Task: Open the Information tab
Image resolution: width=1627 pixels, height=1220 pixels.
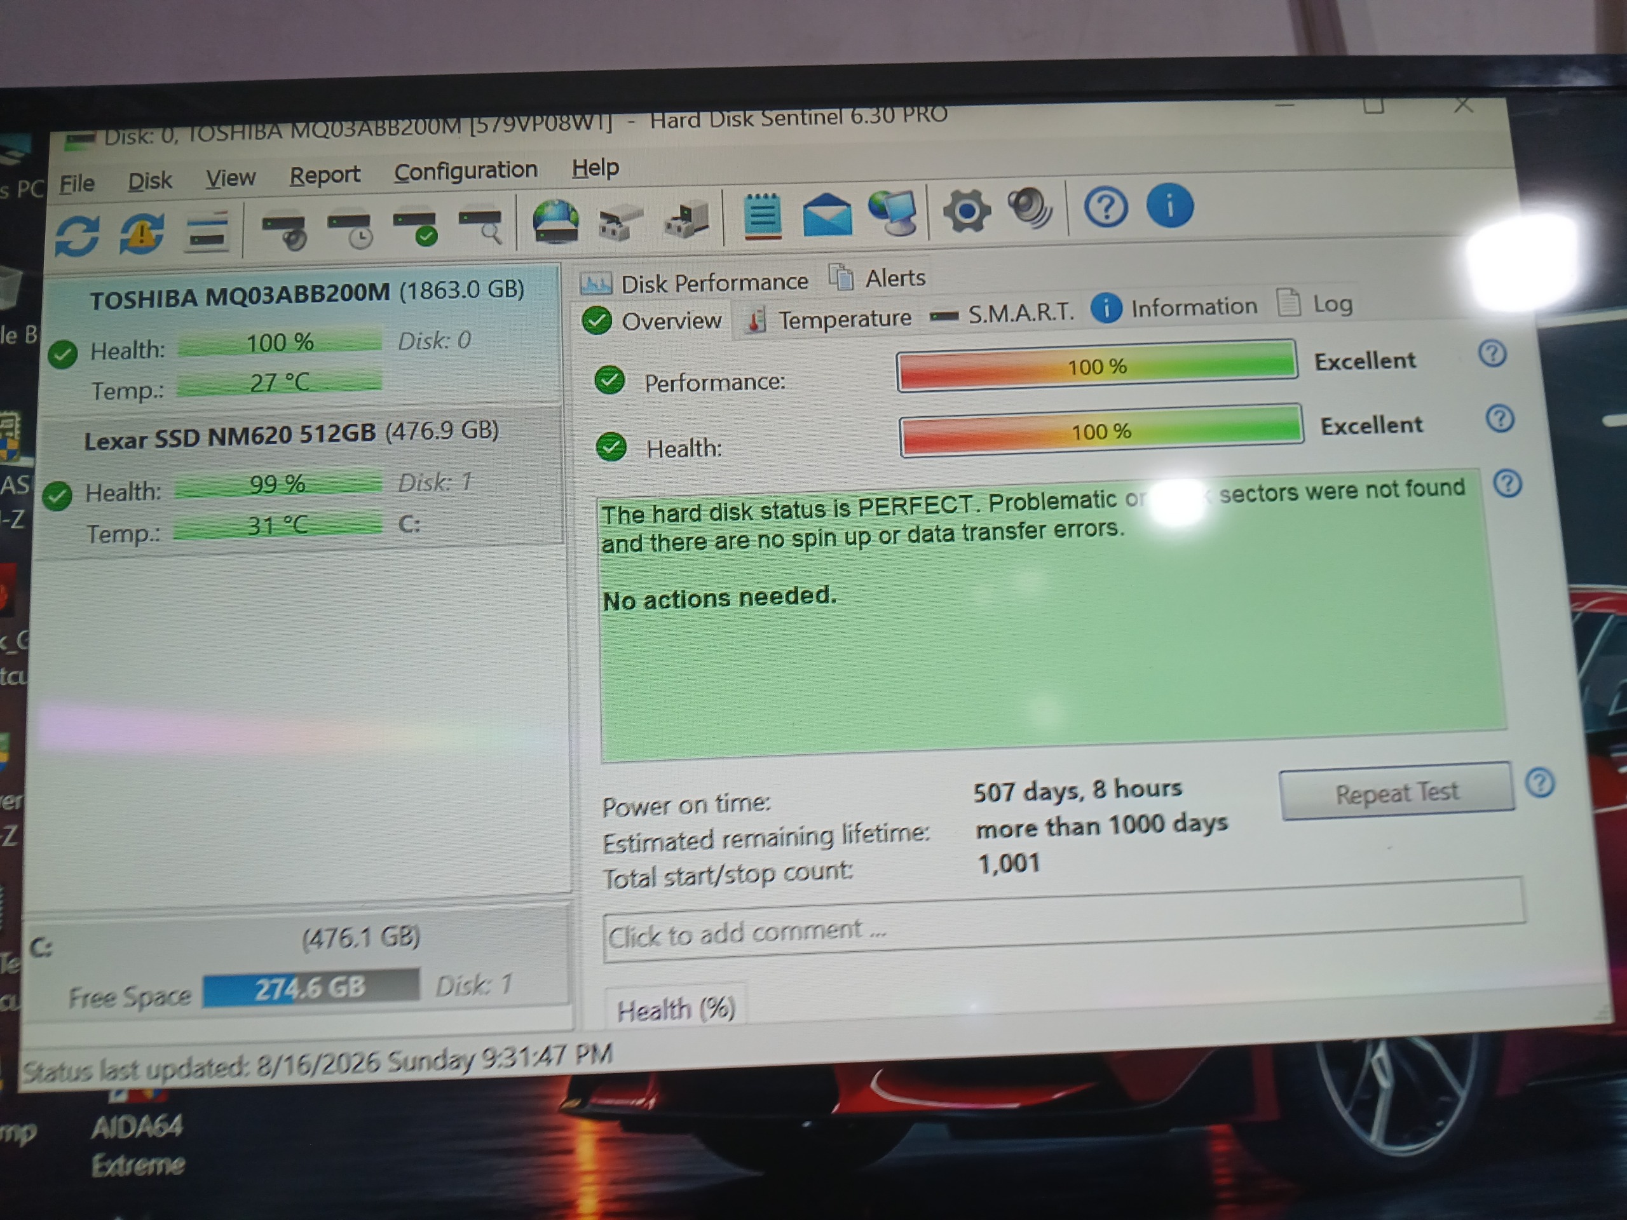Action: click(1174, 308)
